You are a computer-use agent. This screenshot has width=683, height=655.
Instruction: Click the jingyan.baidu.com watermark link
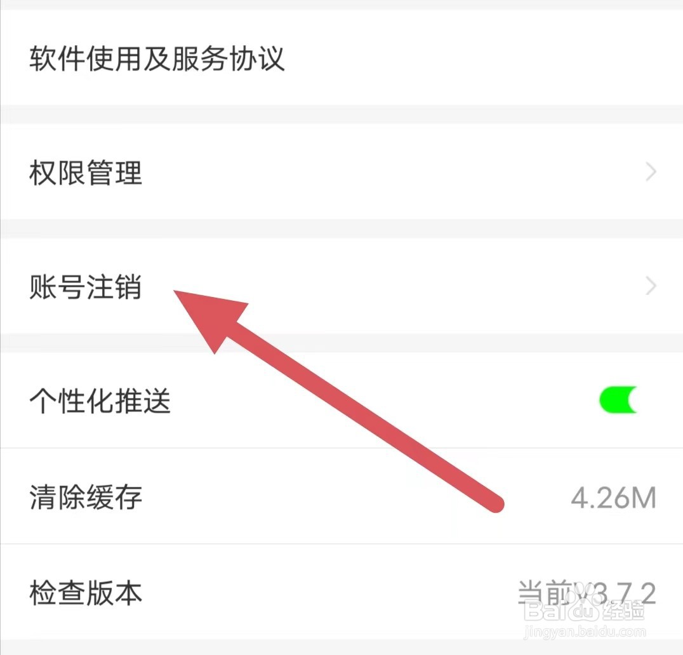pos(585,632)
